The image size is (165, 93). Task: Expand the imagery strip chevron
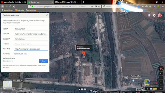pyautogui.click(x=161, y=89)
